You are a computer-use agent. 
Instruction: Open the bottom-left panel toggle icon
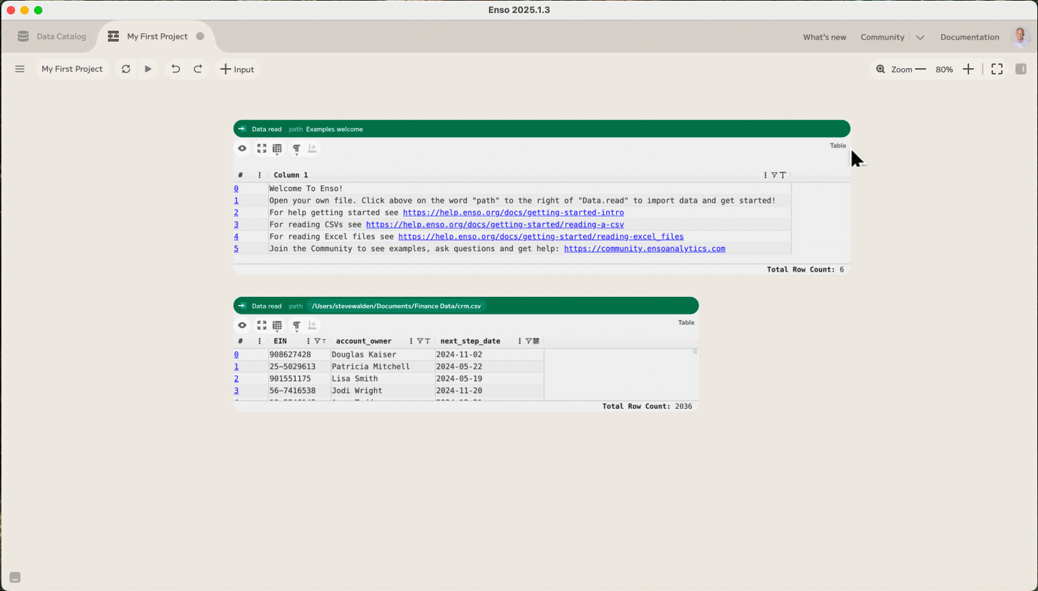coord(15,577)
